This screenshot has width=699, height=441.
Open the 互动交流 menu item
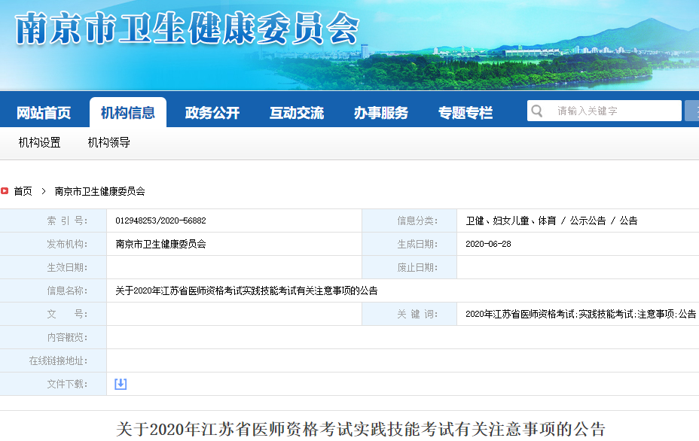coord(297,113)
